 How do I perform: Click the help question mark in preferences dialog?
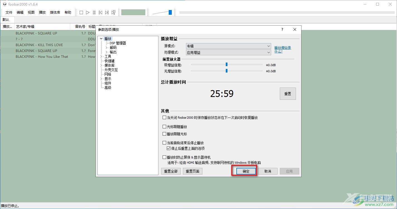(x=282, y=29)
